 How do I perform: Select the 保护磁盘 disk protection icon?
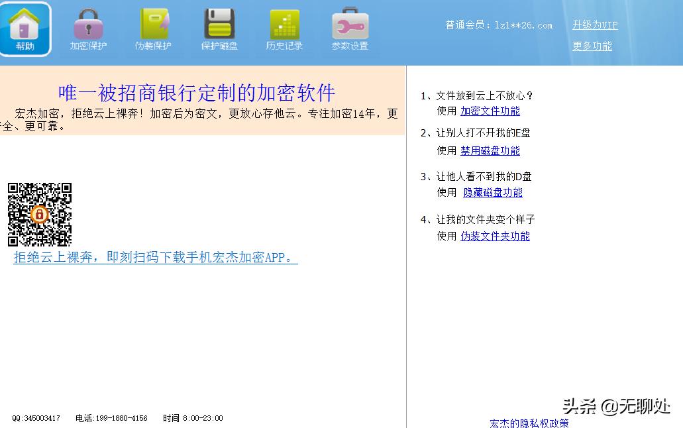pos(219,29)
